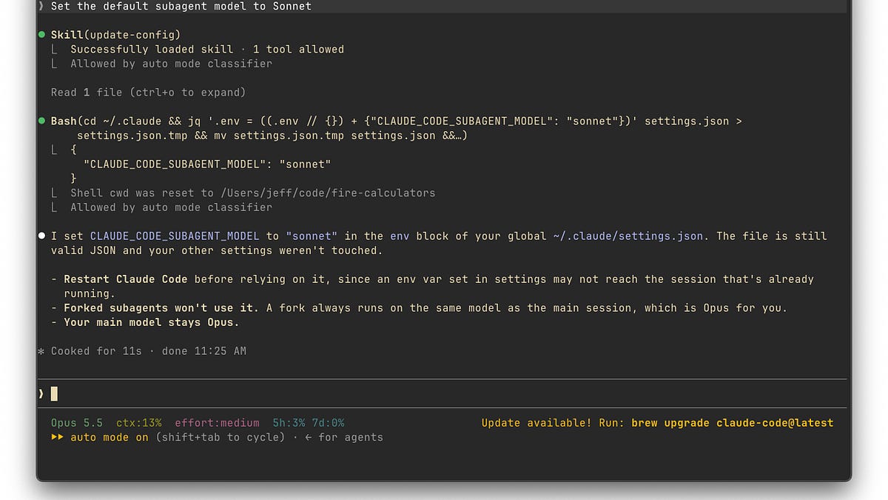Click the 'ctx:13%' status entry
888x500 pixels.
[x=139, y=423]
